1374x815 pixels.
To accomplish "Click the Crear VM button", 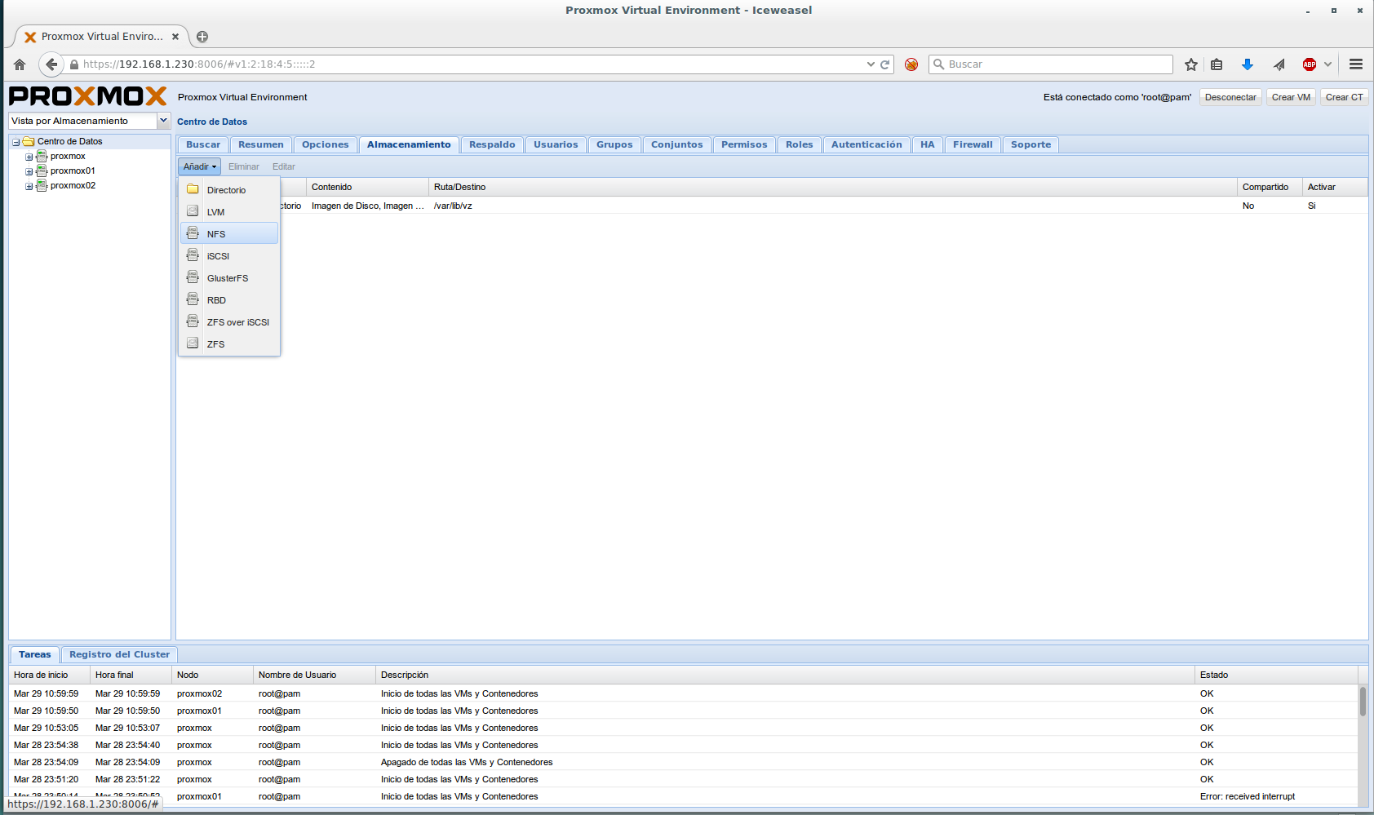I will (x=1290, y=97).
